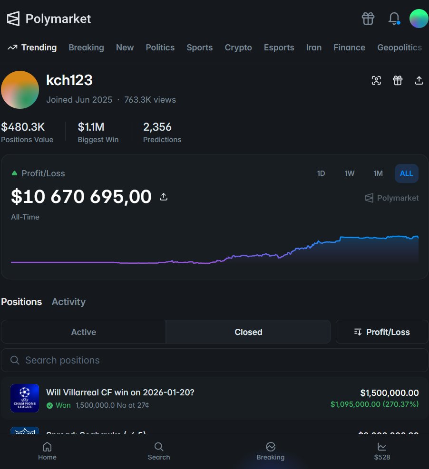Switch to the Activity tab
The image size is (429, 469).
tap(68, 302)
